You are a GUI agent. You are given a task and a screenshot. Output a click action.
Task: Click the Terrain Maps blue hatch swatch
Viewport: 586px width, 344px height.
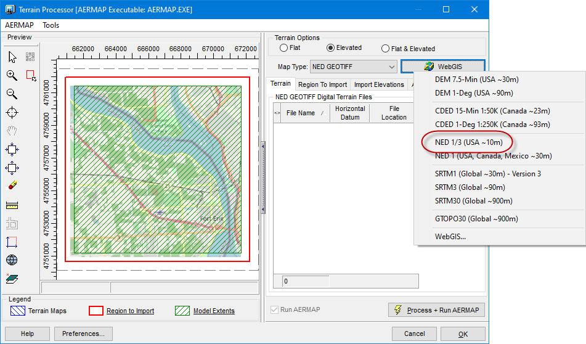(x=18, y=311)
